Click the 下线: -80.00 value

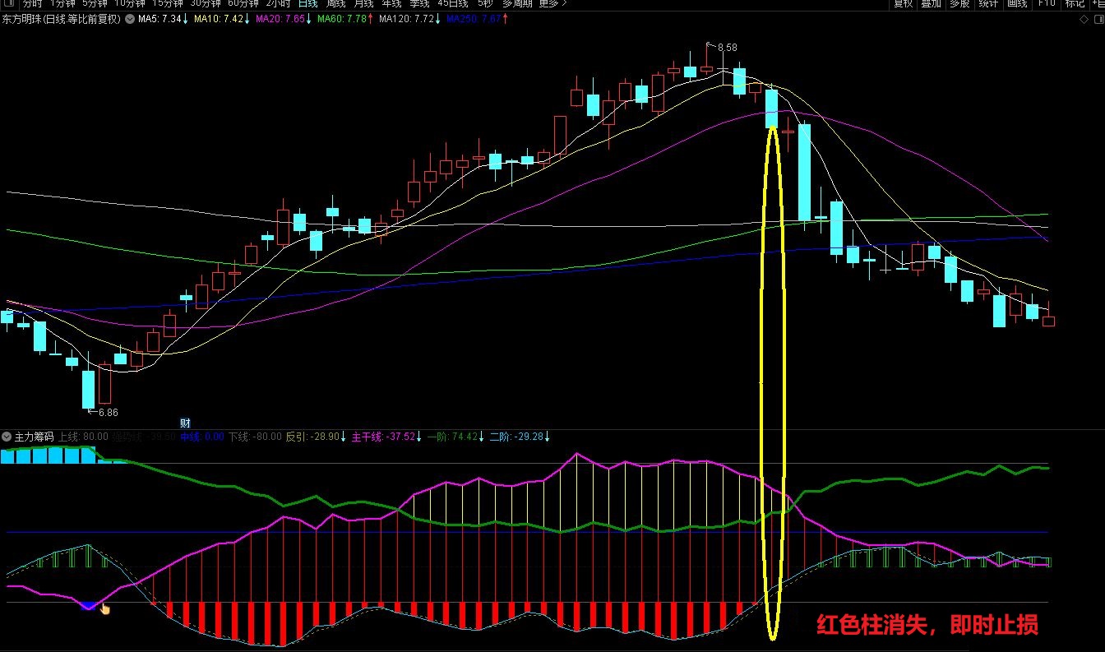pyautogui.click(x=254, y=437)
